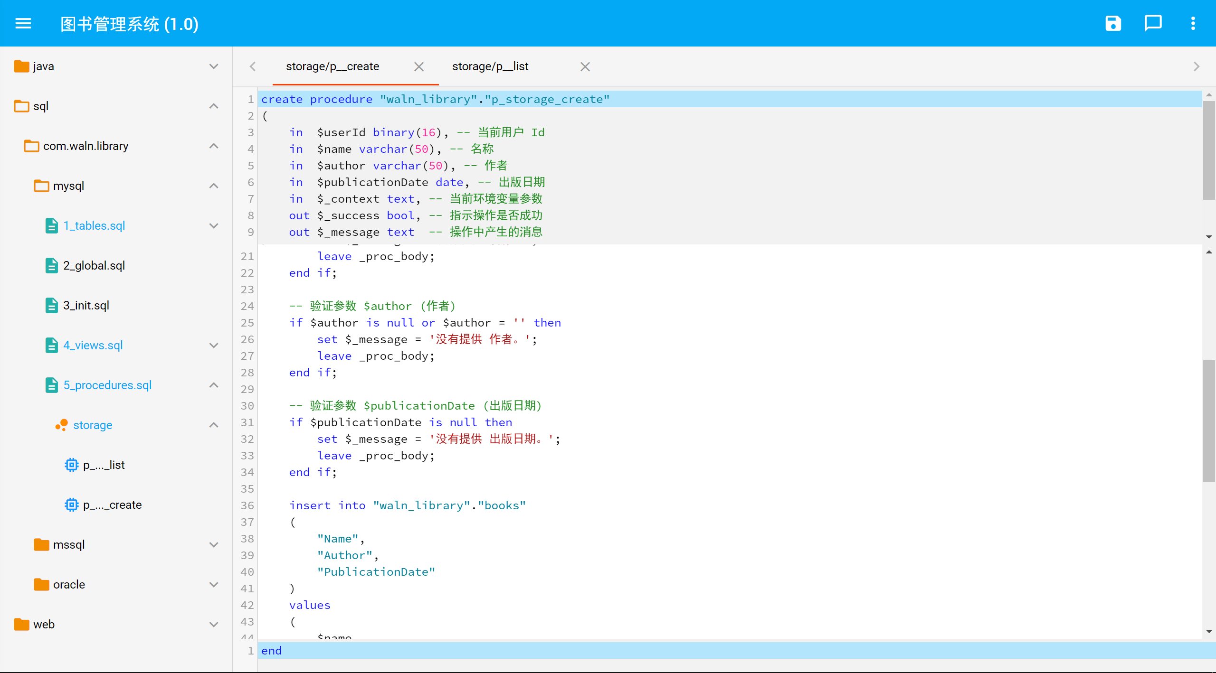Click the footer 'end' code line
1216x673 pixels.
tap(736, 651)
